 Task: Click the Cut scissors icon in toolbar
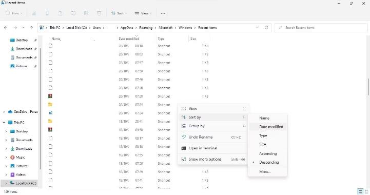tap(34, 13)
